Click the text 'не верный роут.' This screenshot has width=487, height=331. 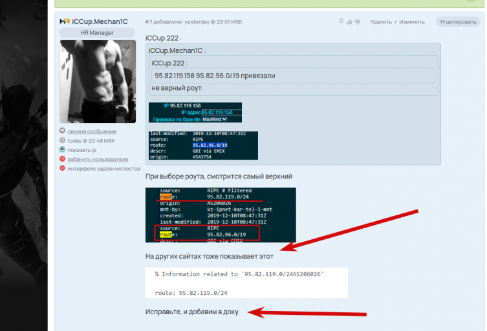(177, 88)
